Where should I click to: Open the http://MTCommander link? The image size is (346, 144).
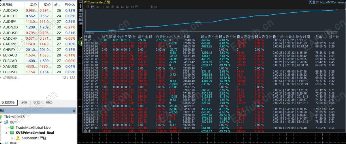[333, 2]
